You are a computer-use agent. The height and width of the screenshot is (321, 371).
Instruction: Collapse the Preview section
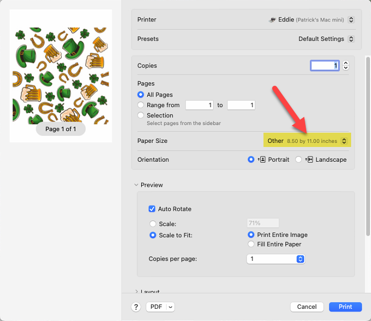tap(136, 185)
